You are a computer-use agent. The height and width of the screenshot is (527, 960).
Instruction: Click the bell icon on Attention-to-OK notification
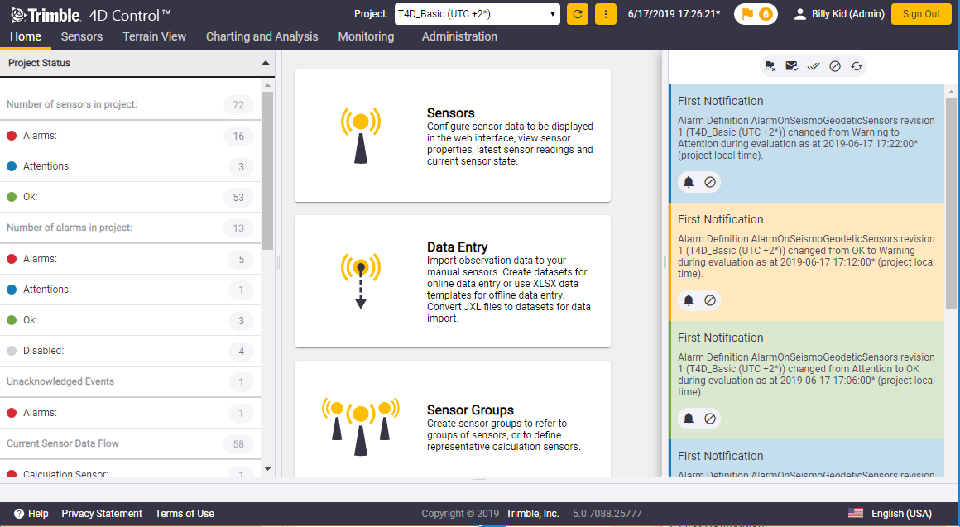coord(689,418)
